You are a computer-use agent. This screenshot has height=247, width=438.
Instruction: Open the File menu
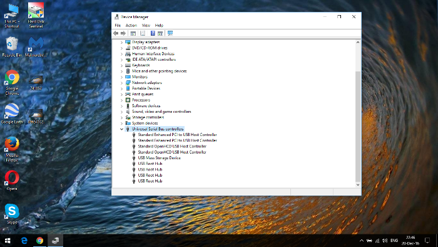(x=118, y=26)
